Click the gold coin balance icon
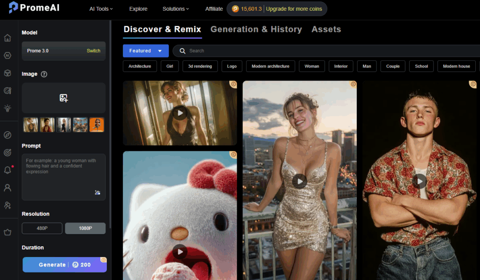Image resolution: width=480 pixels, height=280 pixels. coord(235,9)
